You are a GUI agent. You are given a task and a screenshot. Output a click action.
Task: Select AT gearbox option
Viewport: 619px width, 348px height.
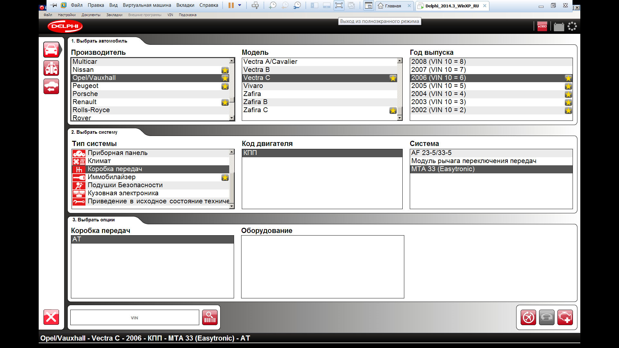(152, 239)
